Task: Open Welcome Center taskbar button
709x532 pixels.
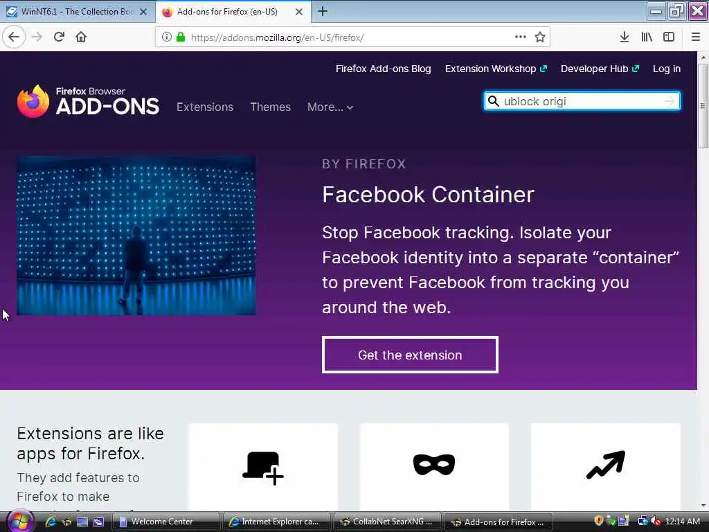Action: coord(165,522)
